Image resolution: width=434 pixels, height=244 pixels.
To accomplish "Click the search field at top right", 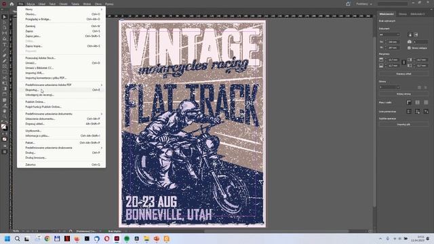I will pyautogui.click(x=393, y=4).
